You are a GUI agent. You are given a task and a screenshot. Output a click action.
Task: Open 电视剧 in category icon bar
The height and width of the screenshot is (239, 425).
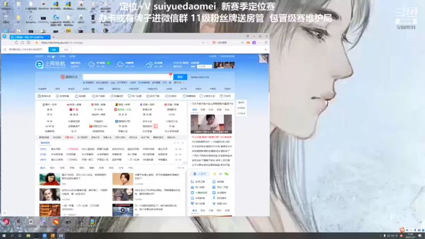click(80, 96)
